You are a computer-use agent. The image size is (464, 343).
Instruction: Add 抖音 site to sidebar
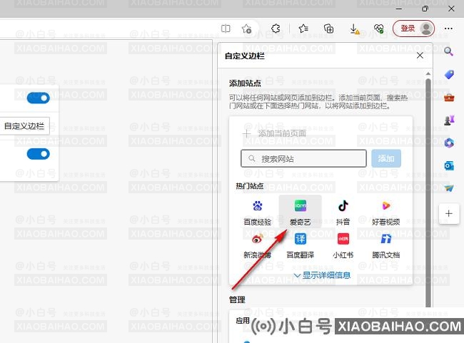click(343, 212)
